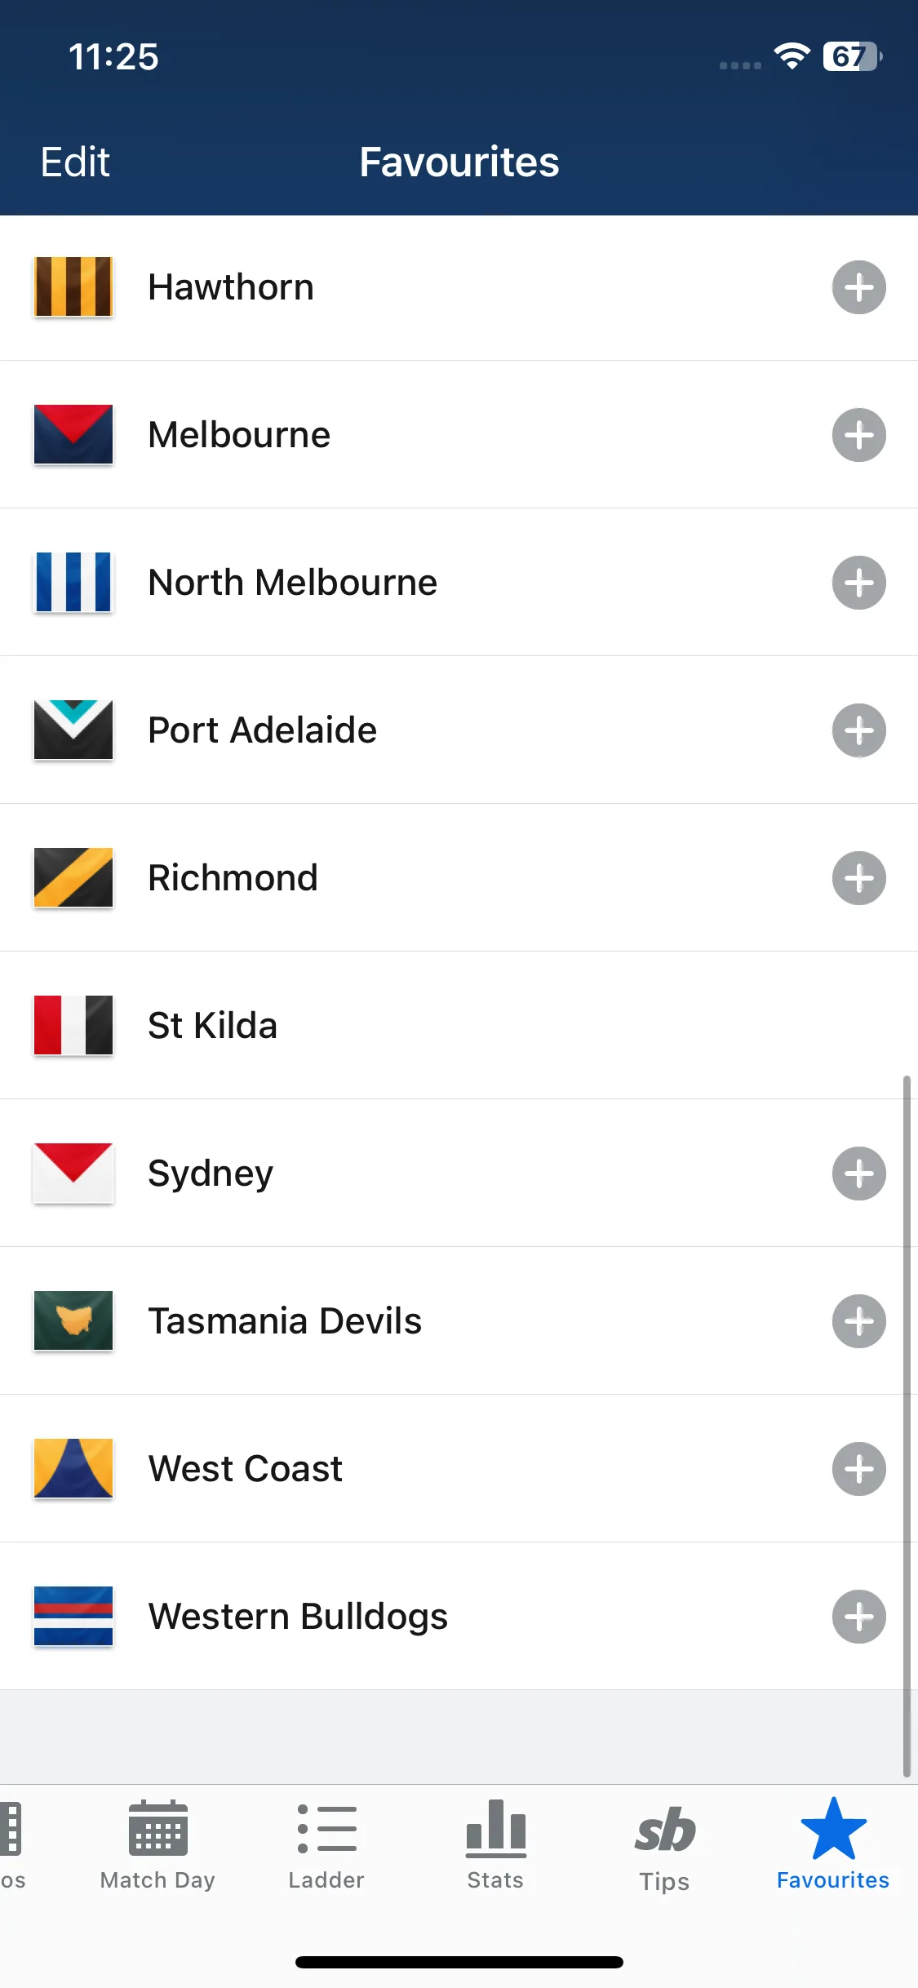Image resolution: width=918 pixels, height=1988 pixels.
Task: Tap the Hawthorn team flag
Action: click(73, 286)
